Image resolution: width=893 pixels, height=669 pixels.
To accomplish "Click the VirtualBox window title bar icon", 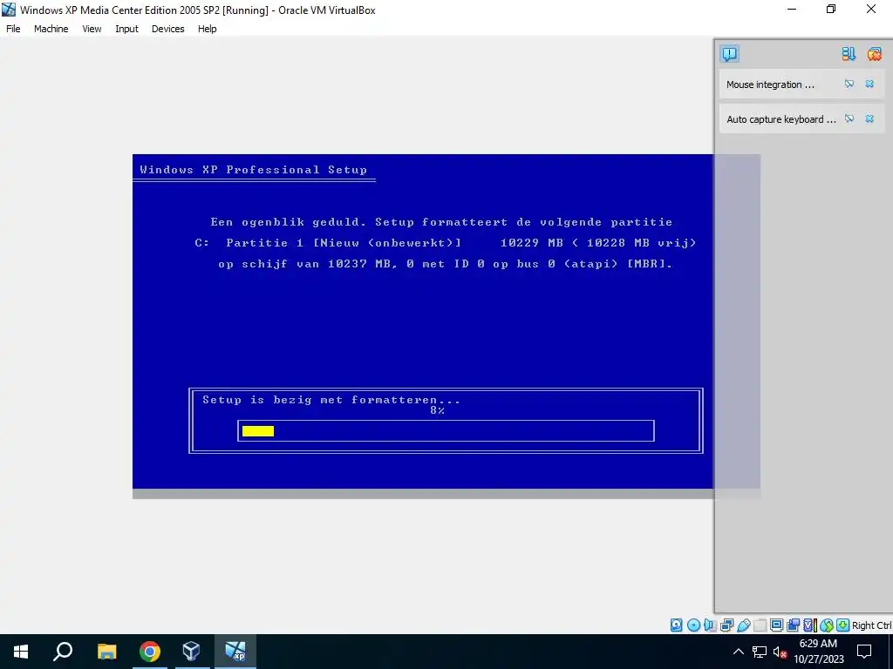I will coord(9,10).
